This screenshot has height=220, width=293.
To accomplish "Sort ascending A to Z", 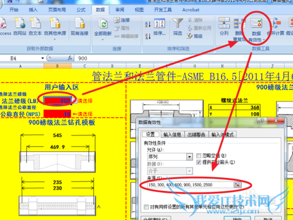I will click(148, 24).
